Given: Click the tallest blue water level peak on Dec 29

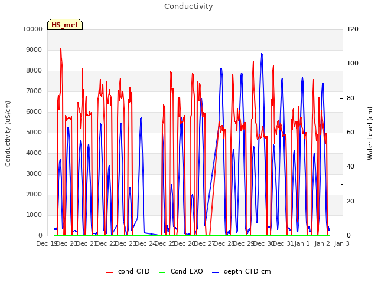Looking at the screenshot, I should [x=262, y=54].
